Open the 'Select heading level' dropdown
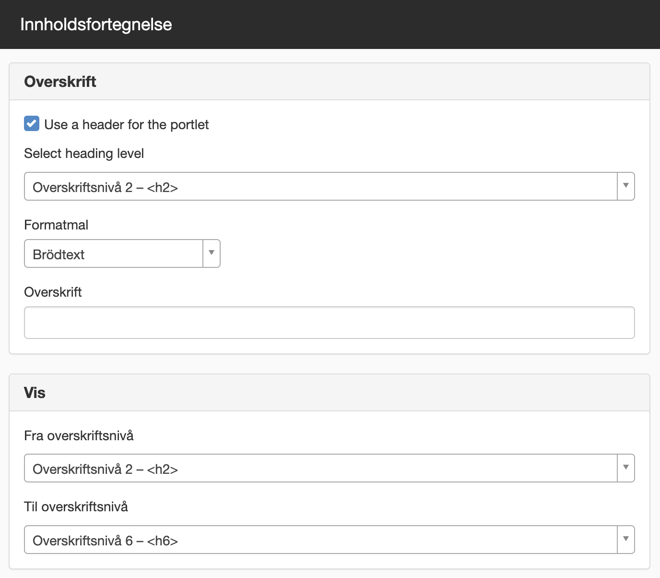Screen dimensions: 660x578 pos(329,186)
